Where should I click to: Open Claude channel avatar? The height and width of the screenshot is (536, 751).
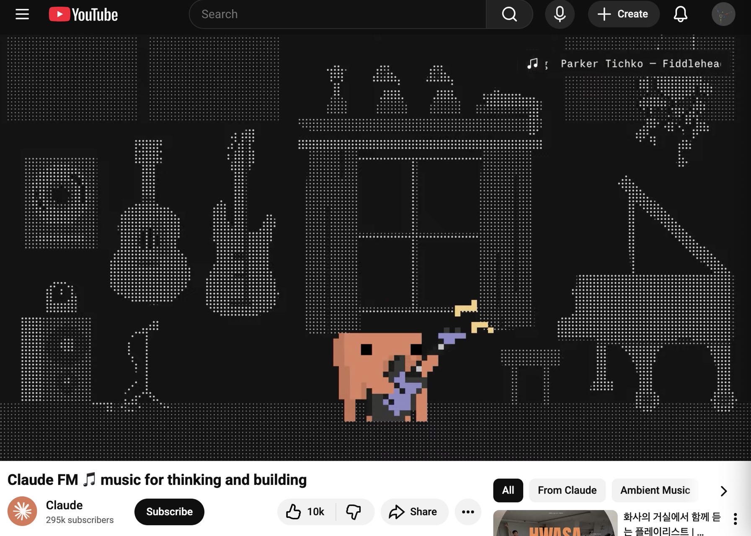(x=22, y=511)
